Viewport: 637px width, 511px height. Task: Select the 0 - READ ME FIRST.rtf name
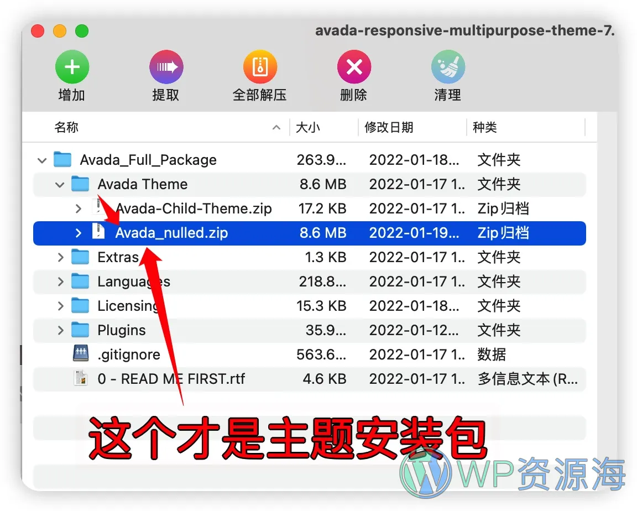(x=171, y=379)
